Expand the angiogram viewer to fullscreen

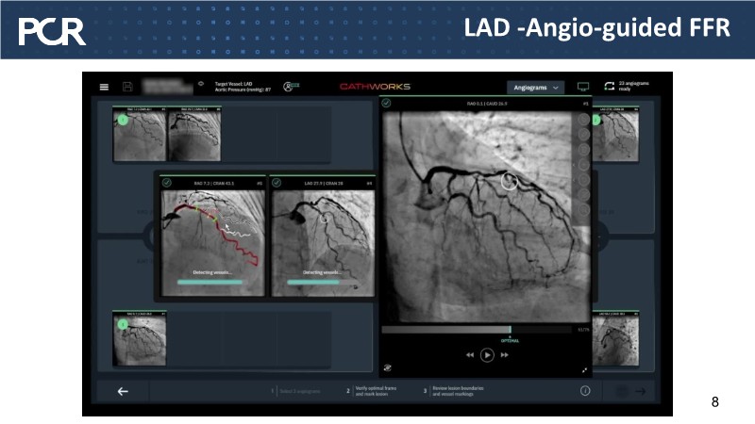point(585,370)
